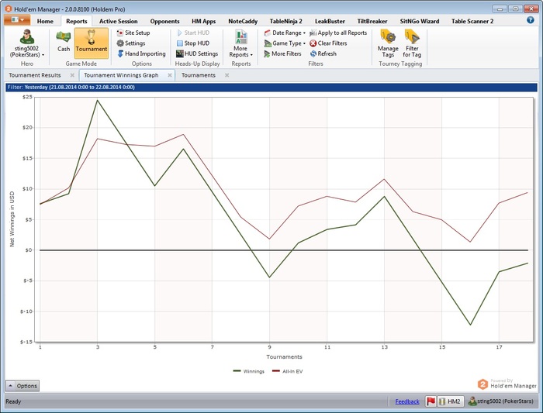Toggle All-In EV series in legend

pyautogui.click(x=288, y=371)
